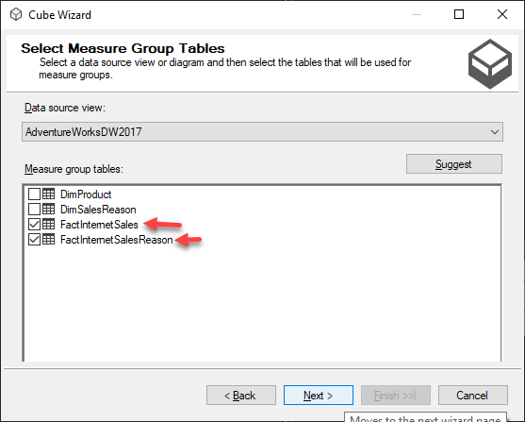The height and width of the screenshot is (422, 525).
Task: Go back with the Back button
Action: pos(241,396)
